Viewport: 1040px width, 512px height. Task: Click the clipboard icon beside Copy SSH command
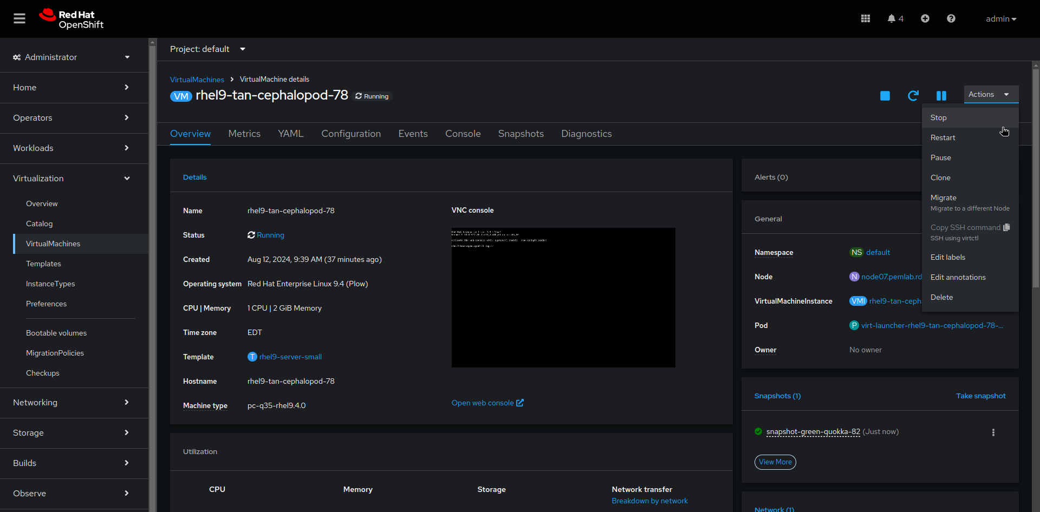(1007, 227)
